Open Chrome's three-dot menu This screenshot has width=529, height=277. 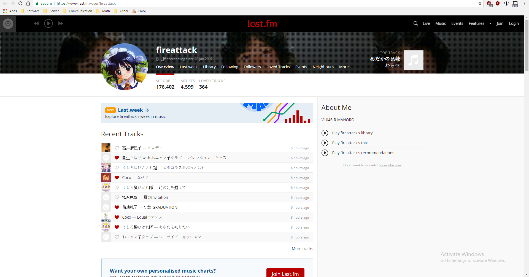[x=524, y=3]
